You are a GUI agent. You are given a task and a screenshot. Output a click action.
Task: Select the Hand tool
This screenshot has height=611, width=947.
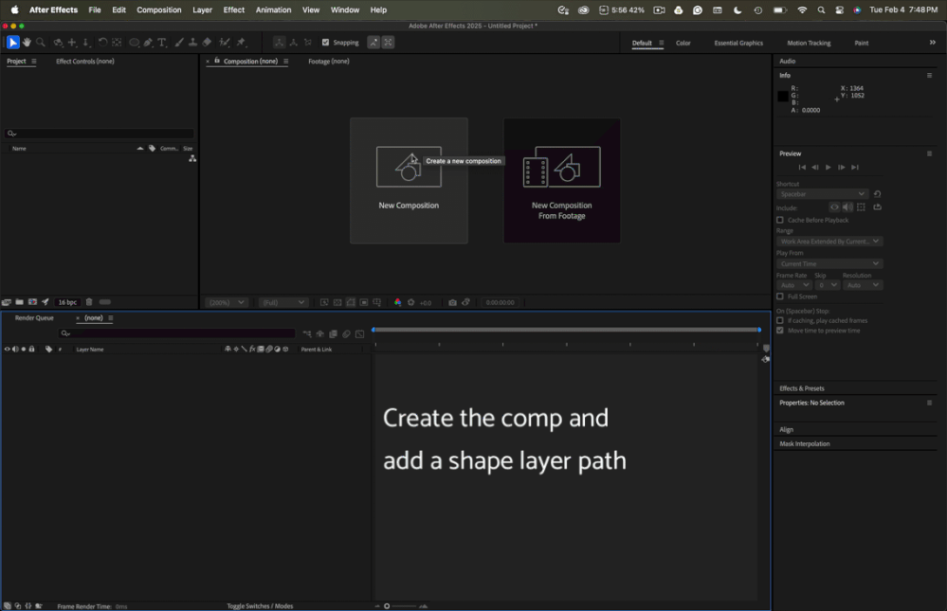[27, 43]
